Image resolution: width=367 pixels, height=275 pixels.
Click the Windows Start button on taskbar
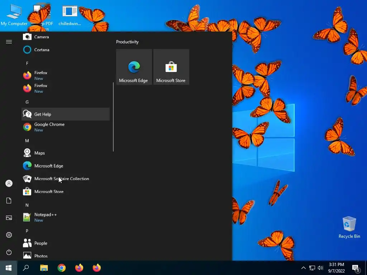[9, 268]
